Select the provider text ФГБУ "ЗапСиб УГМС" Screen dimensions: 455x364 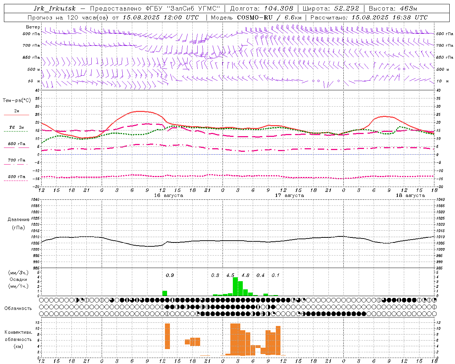(x=183, y=9)
